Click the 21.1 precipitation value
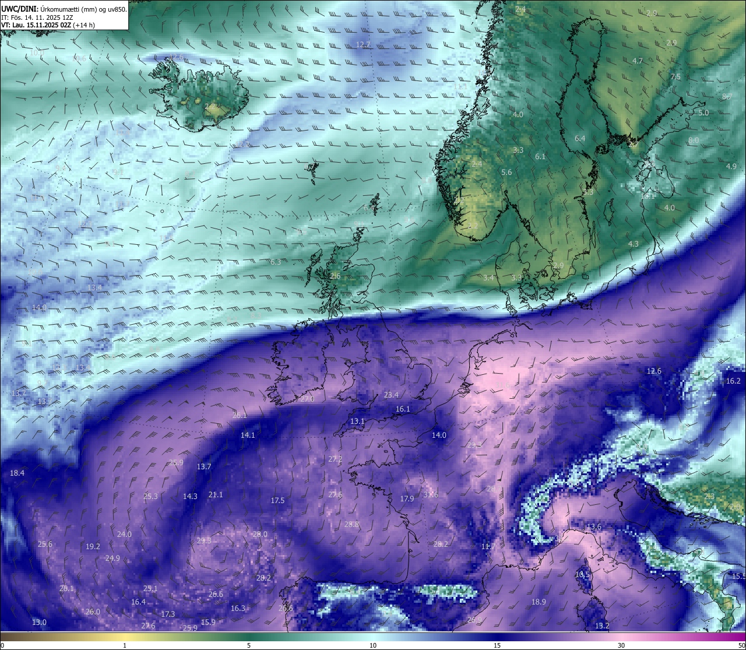Viewport: 746px width, 650px height. (x=216, y=494)
